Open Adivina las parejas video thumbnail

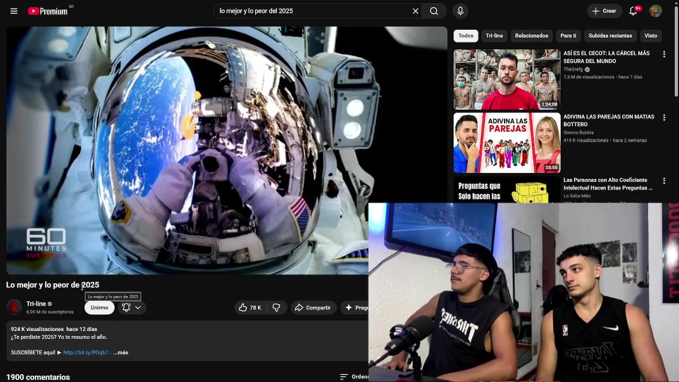(x=507, y=143)
